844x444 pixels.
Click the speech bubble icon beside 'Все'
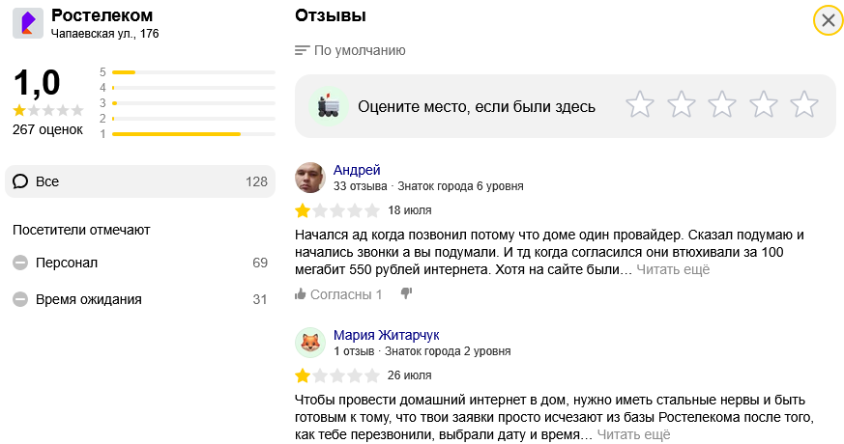[20, 181]
